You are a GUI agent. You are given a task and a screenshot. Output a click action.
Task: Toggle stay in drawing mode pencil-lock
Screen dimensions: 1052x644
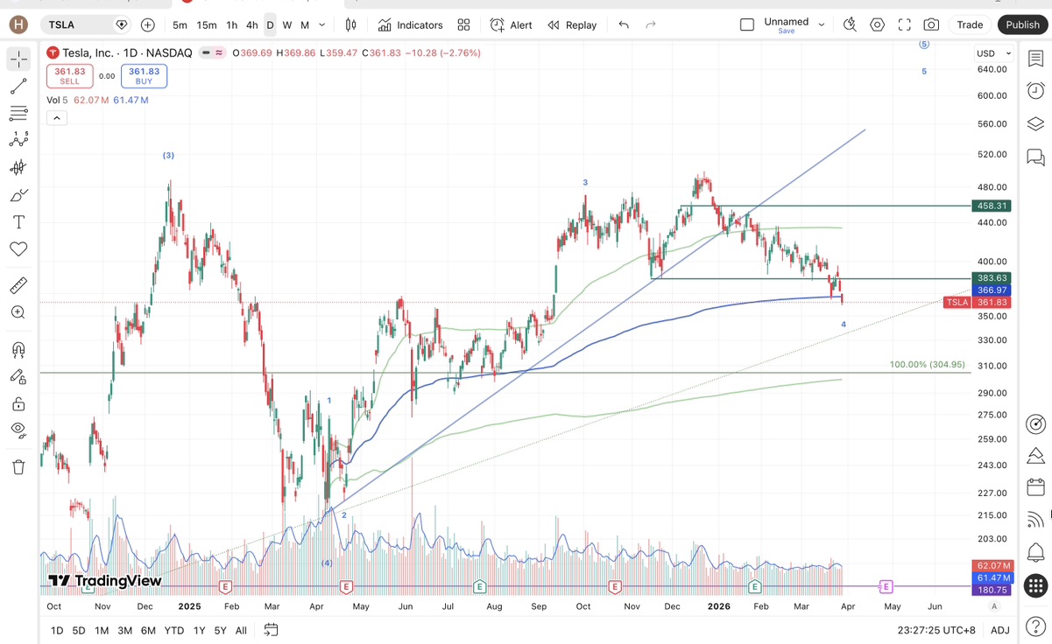coord(18,376)
